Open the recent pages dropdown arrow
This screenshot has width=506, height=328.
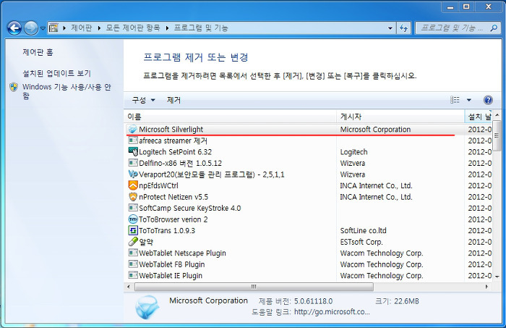coord(43,28)
